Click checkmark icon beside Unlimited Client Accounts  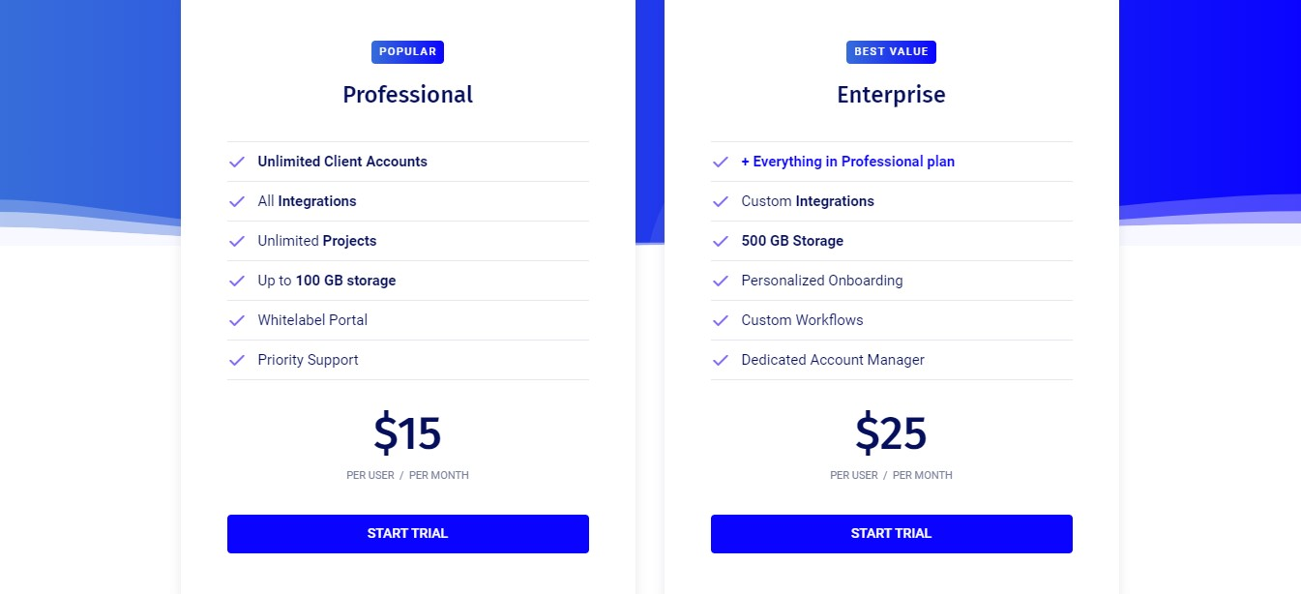click(x=236, y=162)
